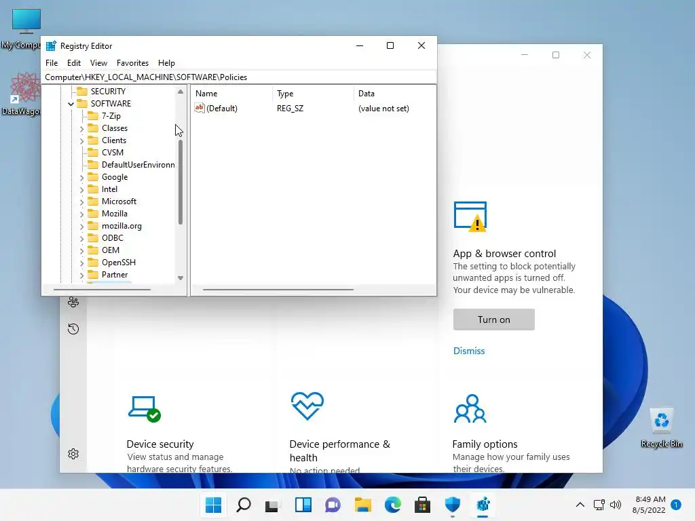Click the Dismiss link
Viewport: 695px width, 521px height.
point(469,351)
